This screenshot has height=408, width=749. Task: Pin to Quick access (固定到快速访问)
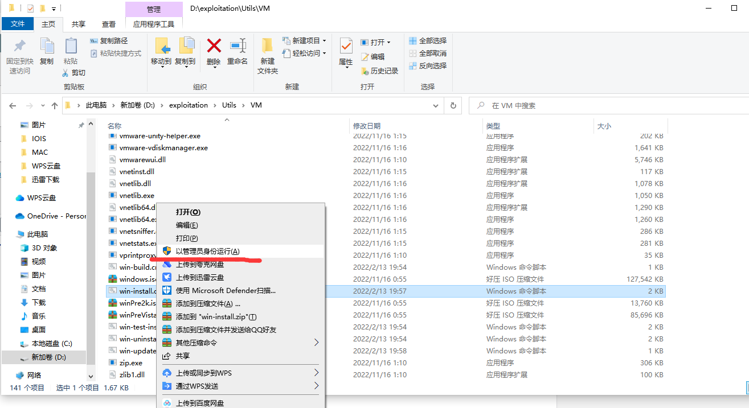20,56
